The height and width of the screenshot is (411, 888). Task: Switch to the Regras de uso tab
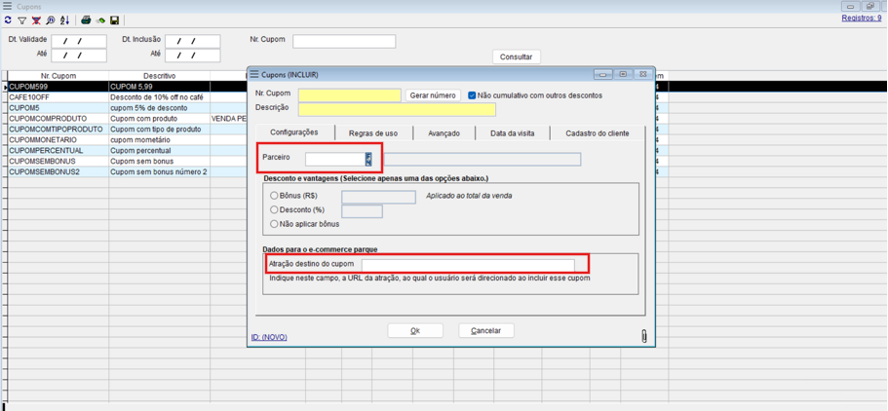pos(373,133)
